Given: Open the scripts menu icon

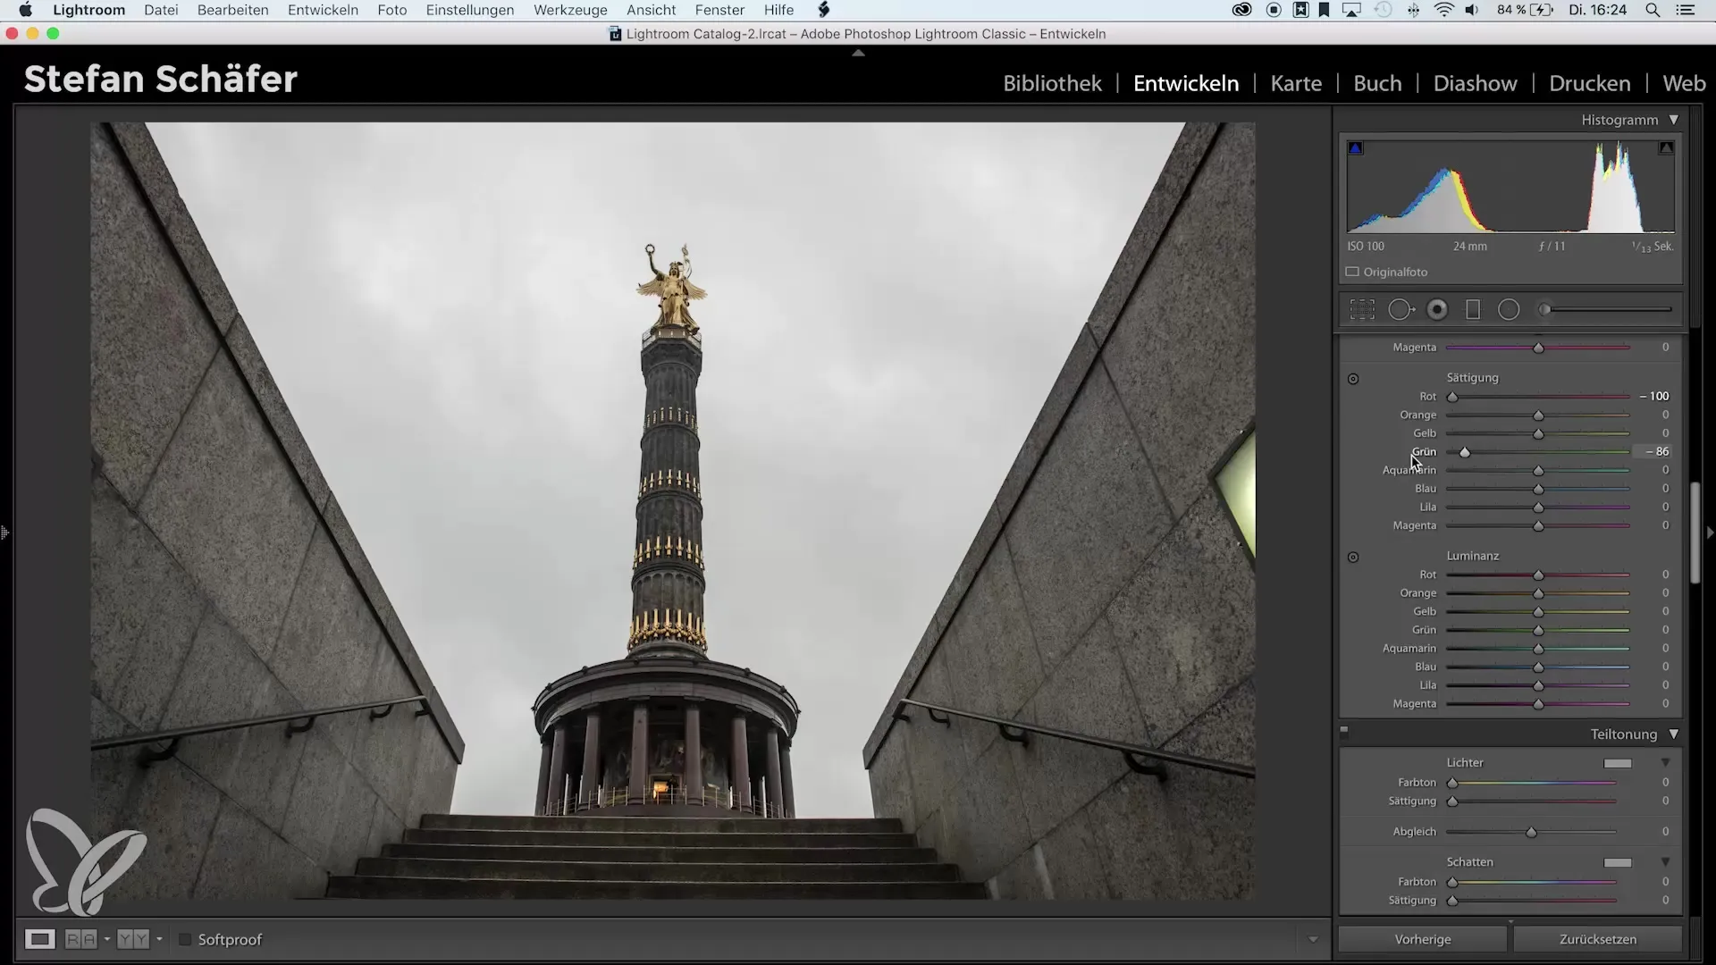Looking at the screenshot, I should coord(824,11).
